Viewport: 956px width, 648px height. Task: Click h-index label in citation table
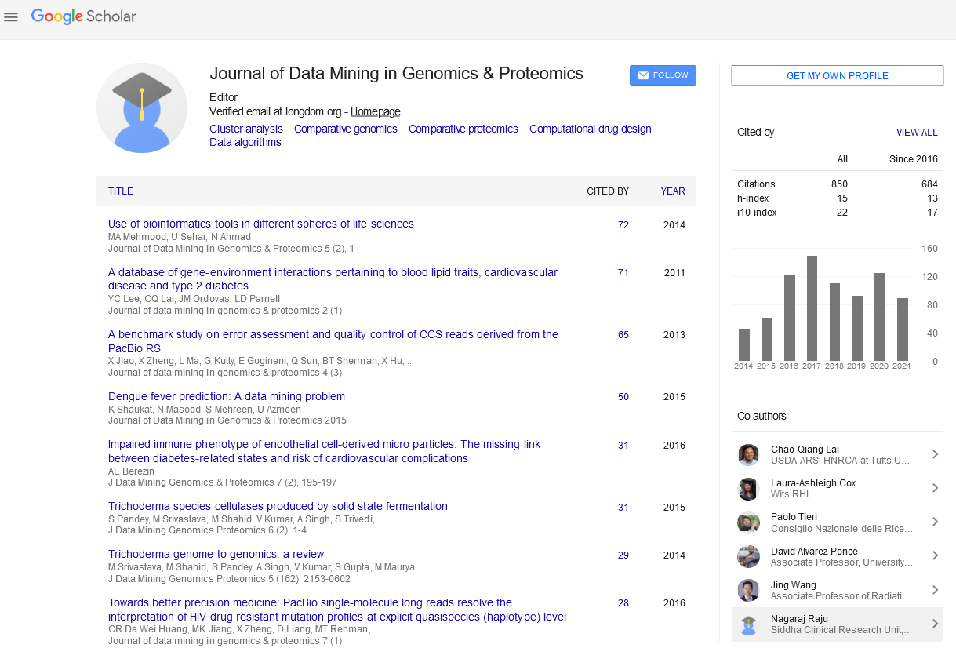[x=752, y=198]
